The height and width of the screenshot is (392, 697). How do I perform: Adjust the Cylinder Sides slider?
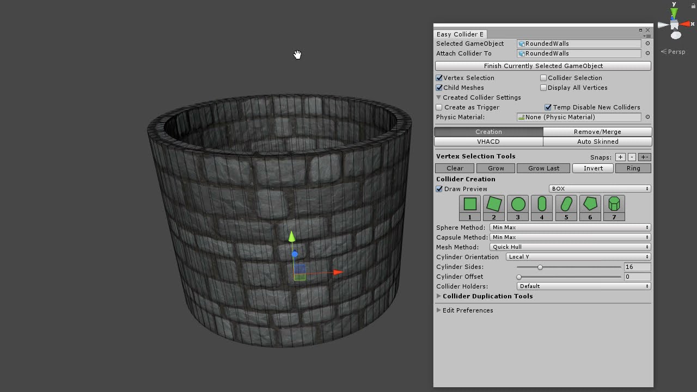point(568,267)
